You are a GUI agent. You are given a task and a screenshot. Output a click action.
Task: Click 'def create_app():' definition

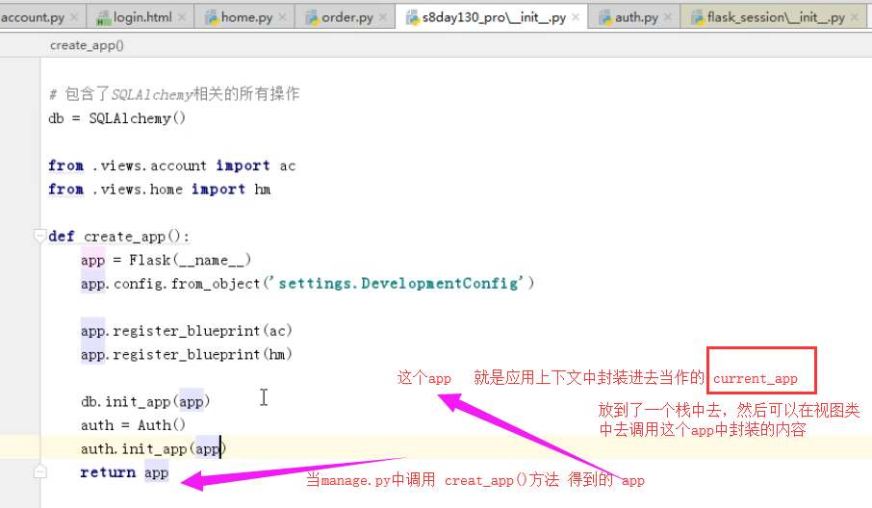click(119, 237)
